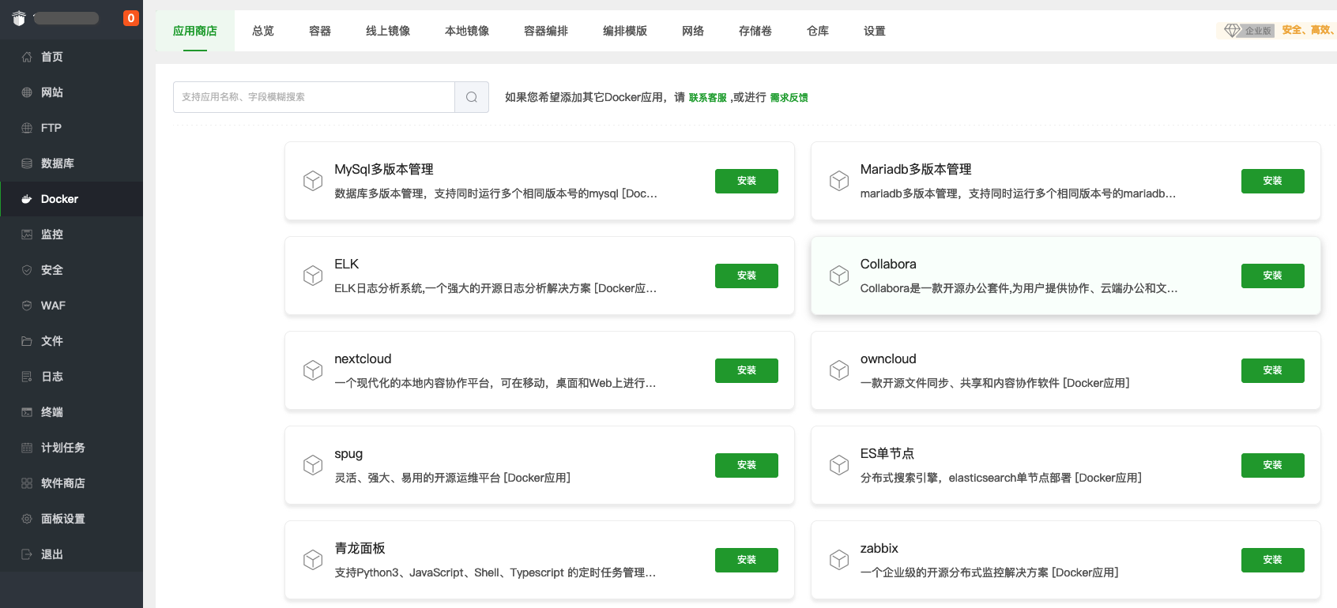Install ES单节点 application
Image resolution: width=1337 pixels, height=608 pixels.
(1273, 465)
